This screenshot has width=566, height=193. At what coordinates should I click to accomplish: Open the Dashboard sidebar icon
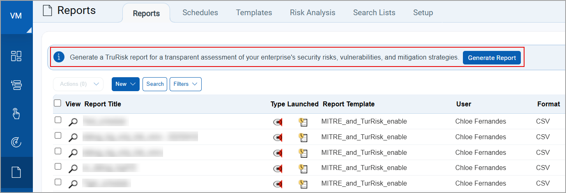click(x=16, y=56)
